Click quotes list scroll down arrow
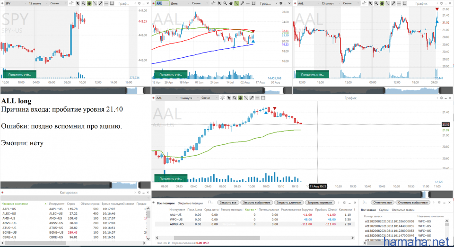This screenshot has width=454, height=247. point(148,239)
